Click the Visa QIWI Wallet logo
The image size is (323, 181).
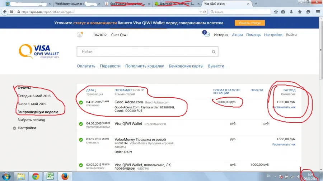click(x=39, y=51)
